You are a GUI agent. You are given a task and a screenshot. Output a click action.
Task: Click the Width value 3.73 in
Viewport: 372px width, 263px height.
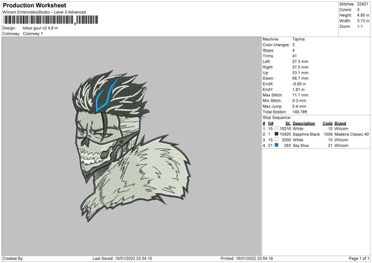[x=363, y=21]
